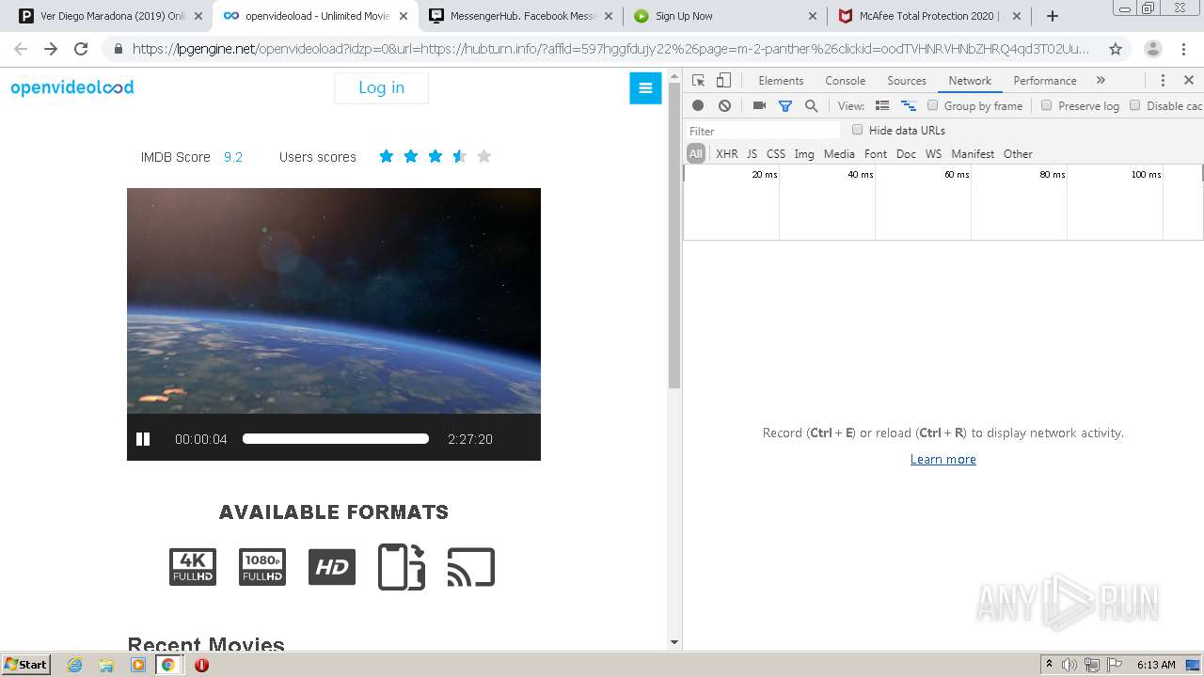Go forward in browser history

click(x=51, y=49)
